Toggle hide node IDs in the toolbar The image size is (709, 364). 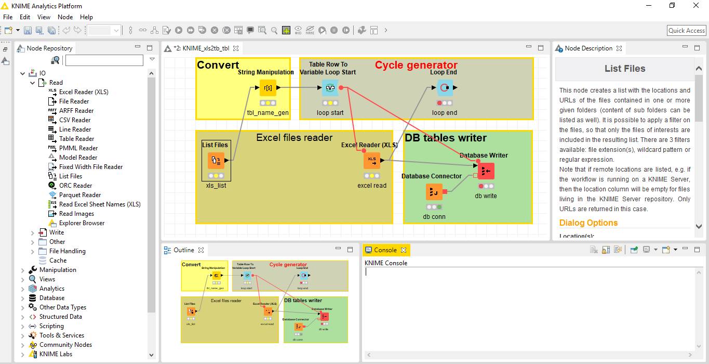(x=298, y=30)
